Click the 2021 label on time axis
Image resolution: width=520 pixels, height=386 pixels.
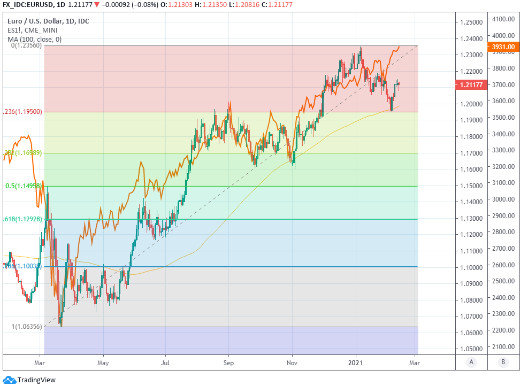356,361
